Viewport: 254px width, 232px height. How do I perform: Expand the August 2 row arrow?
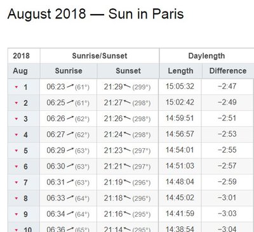coord(17,103)
